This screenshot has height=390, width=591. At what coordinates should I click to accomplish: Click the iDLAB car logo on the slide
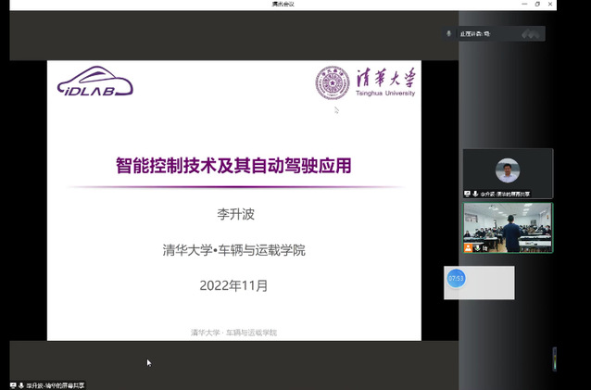(x=95, y=82)
